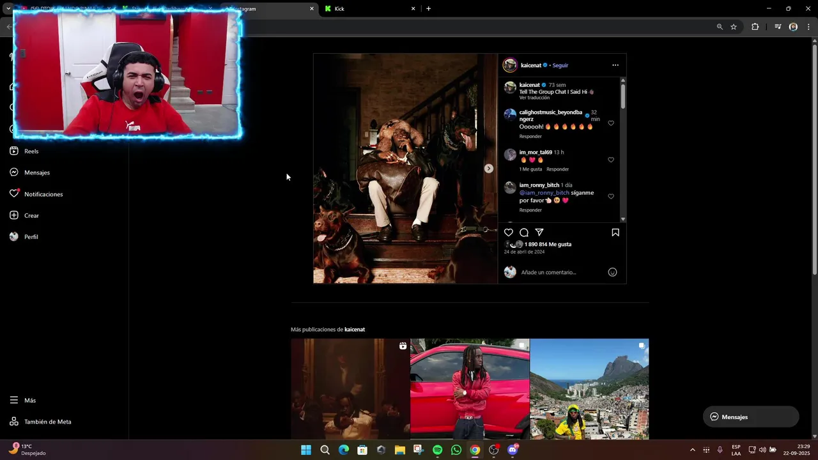Open Discord from the taskbar
The height and width of the screenshot is (460, 818).
[513, 450]
